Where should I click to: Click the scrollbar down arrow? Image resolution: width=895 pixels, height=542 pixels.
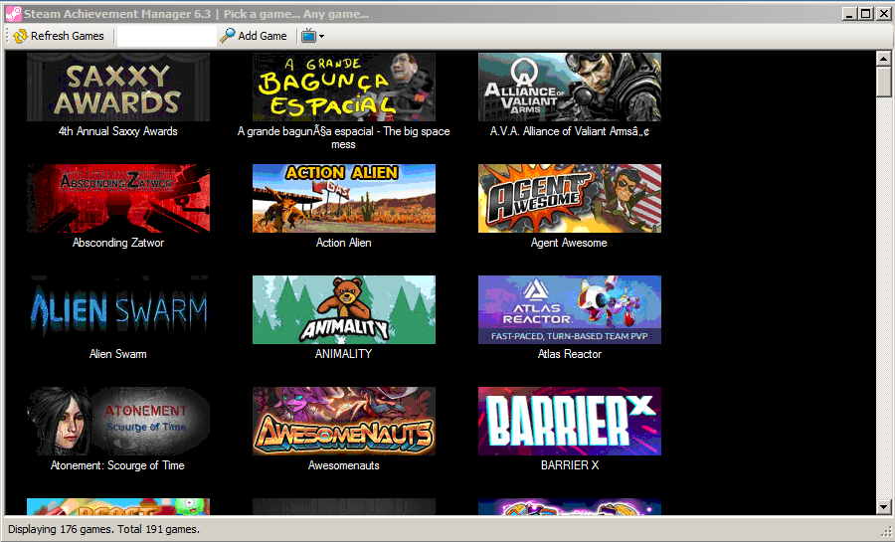[883, 506]
